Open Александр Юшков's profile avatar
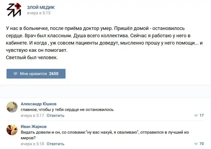The image size is (211, 149). pyautogui.click(x=12, y=107)
